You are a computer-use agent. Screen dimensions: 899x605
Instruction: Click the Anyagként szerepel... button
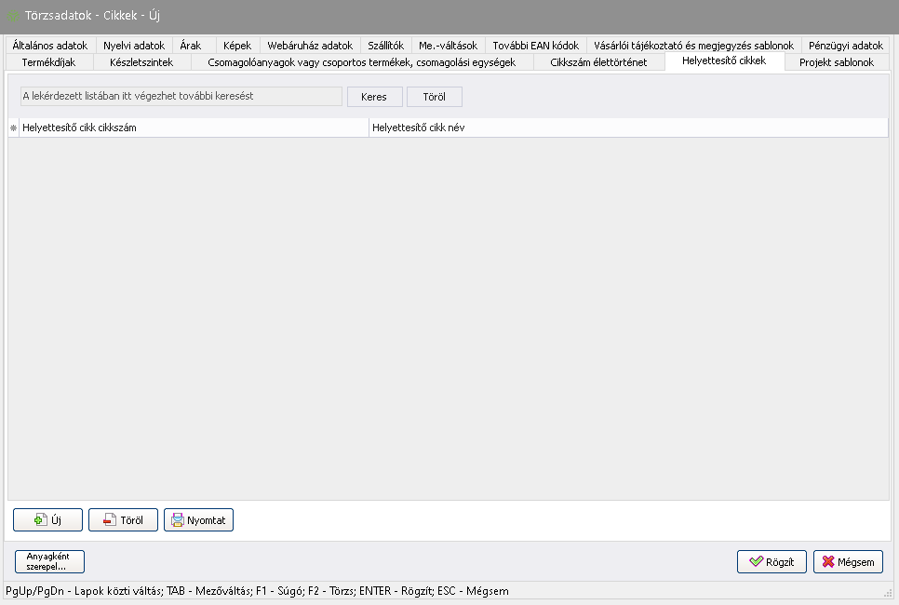[49, 561]
